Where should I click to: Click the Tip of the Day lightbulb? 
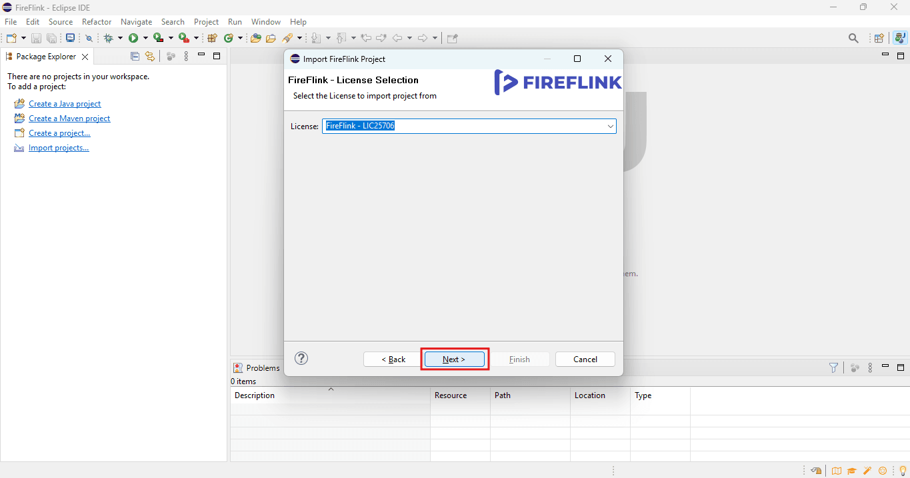903,471
